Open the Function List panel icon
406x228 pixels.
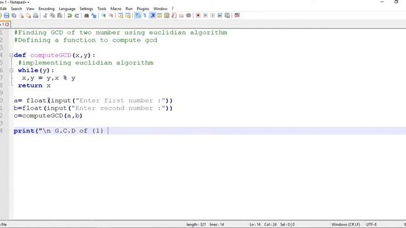click(174, 15)
